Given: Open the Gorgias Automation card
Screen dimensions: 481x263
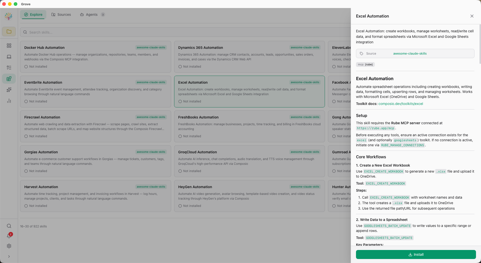Looking at the screenshot, I should point(95,161).
